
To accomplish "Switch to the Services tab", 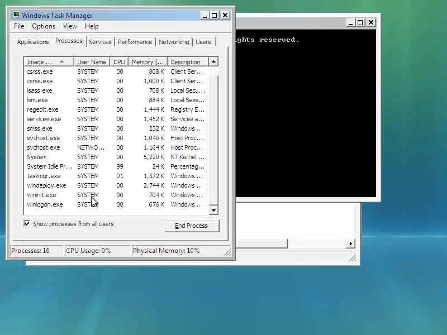I will pyautogui.click(x=100, y=42).
